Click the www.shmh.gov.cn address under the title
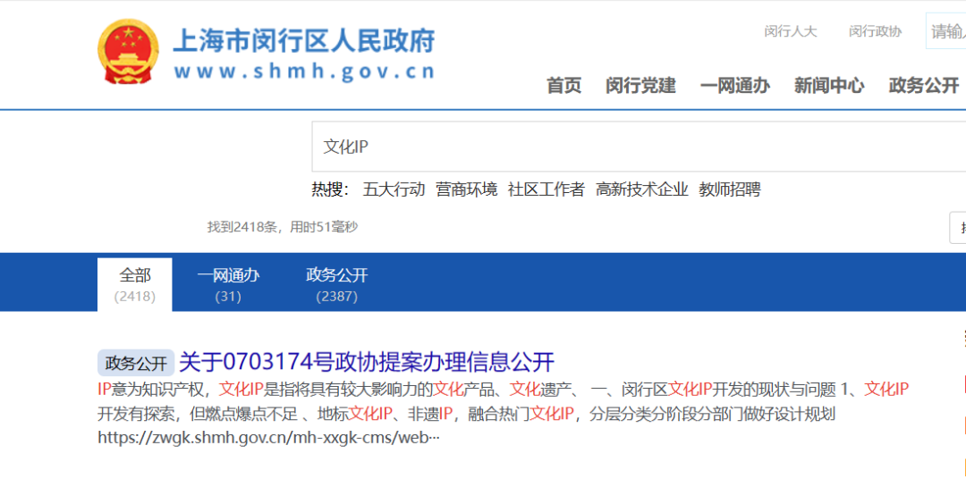 304,71
